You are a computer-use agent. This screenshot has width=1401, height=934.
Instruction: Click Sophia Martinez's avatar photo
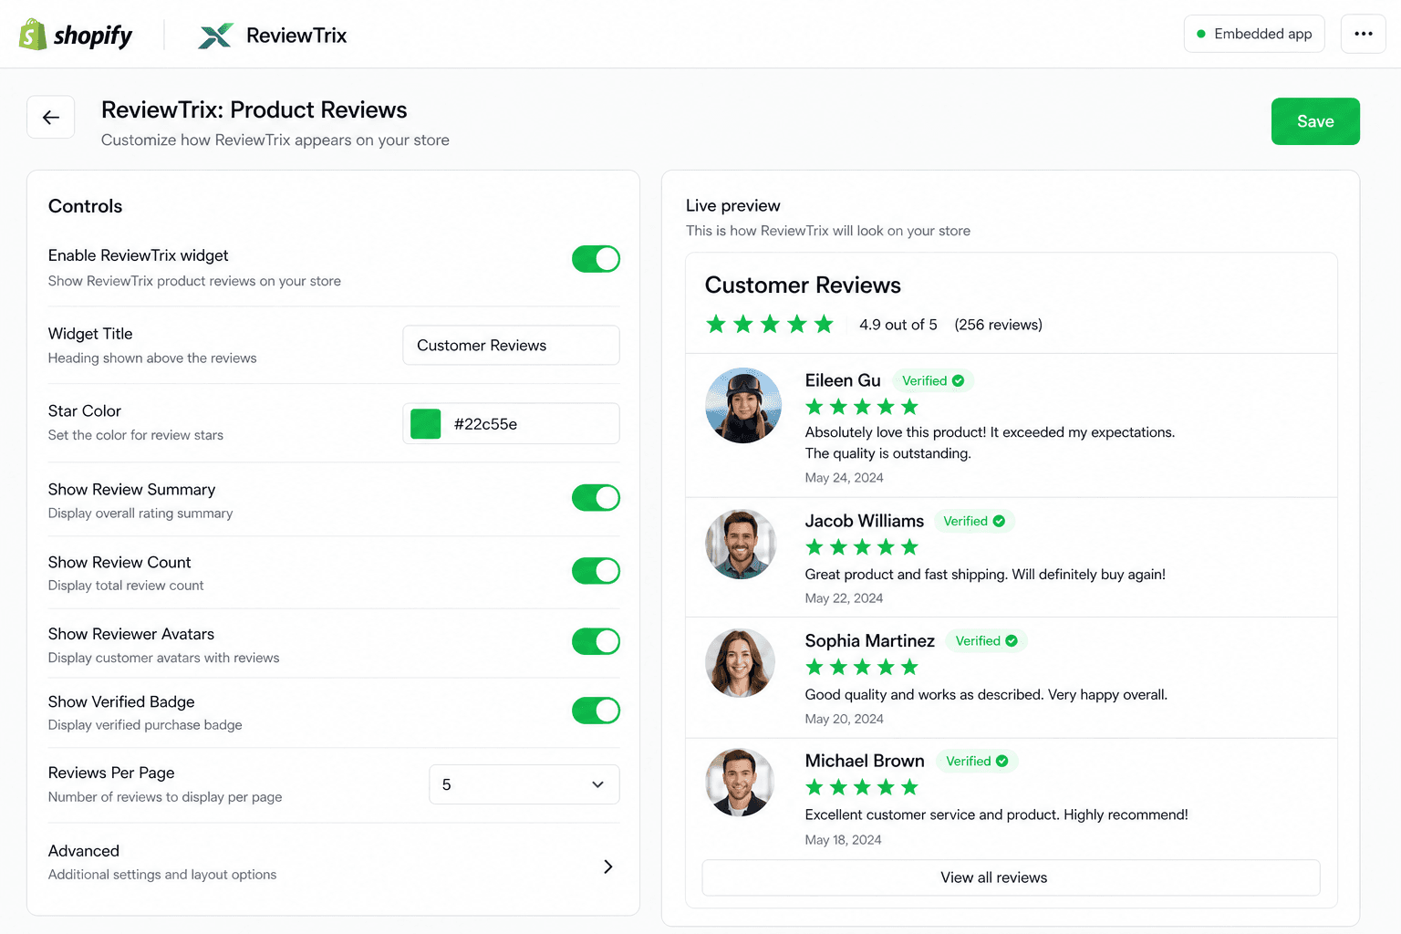coord(741,663)
